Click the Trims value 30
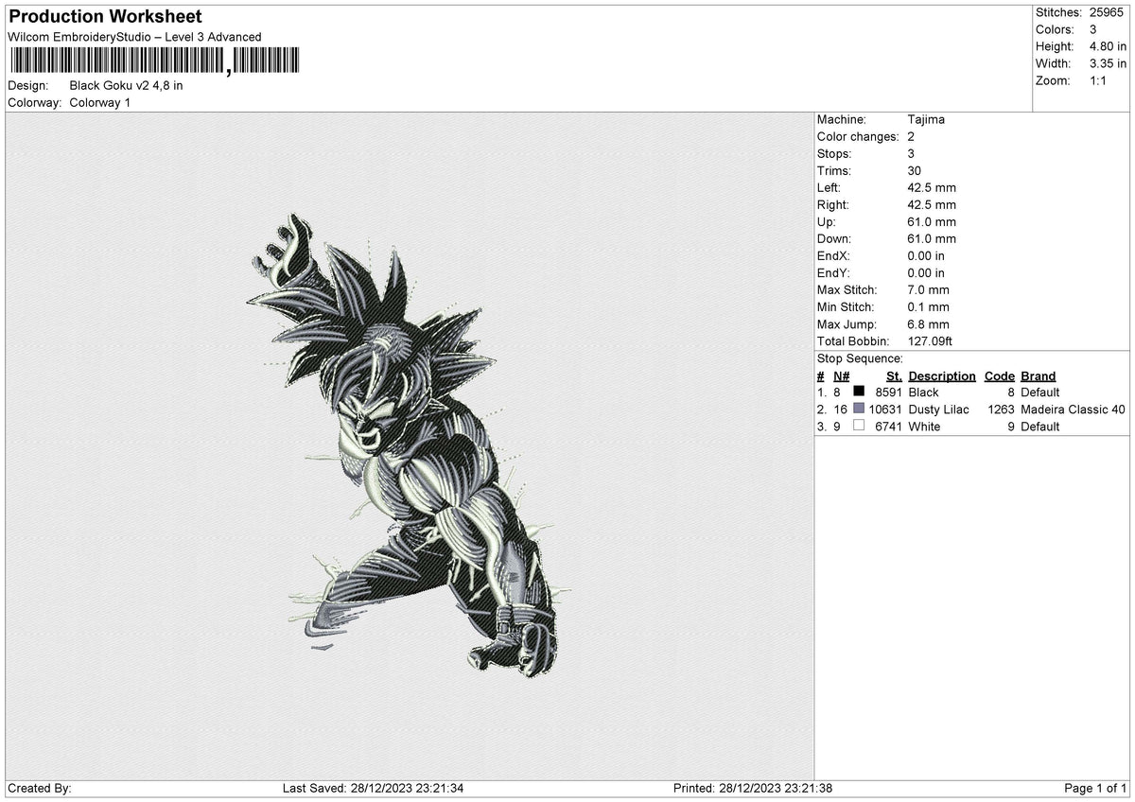Viewport: 1135px width, 802px height. pyautogui.click(x=915, y=170)
